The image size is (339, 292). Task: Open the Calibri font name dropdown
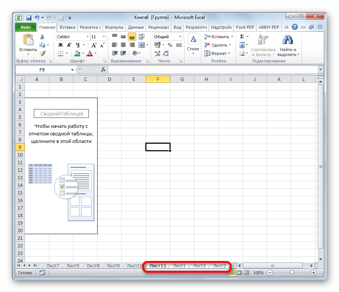[x=87, y=37]
